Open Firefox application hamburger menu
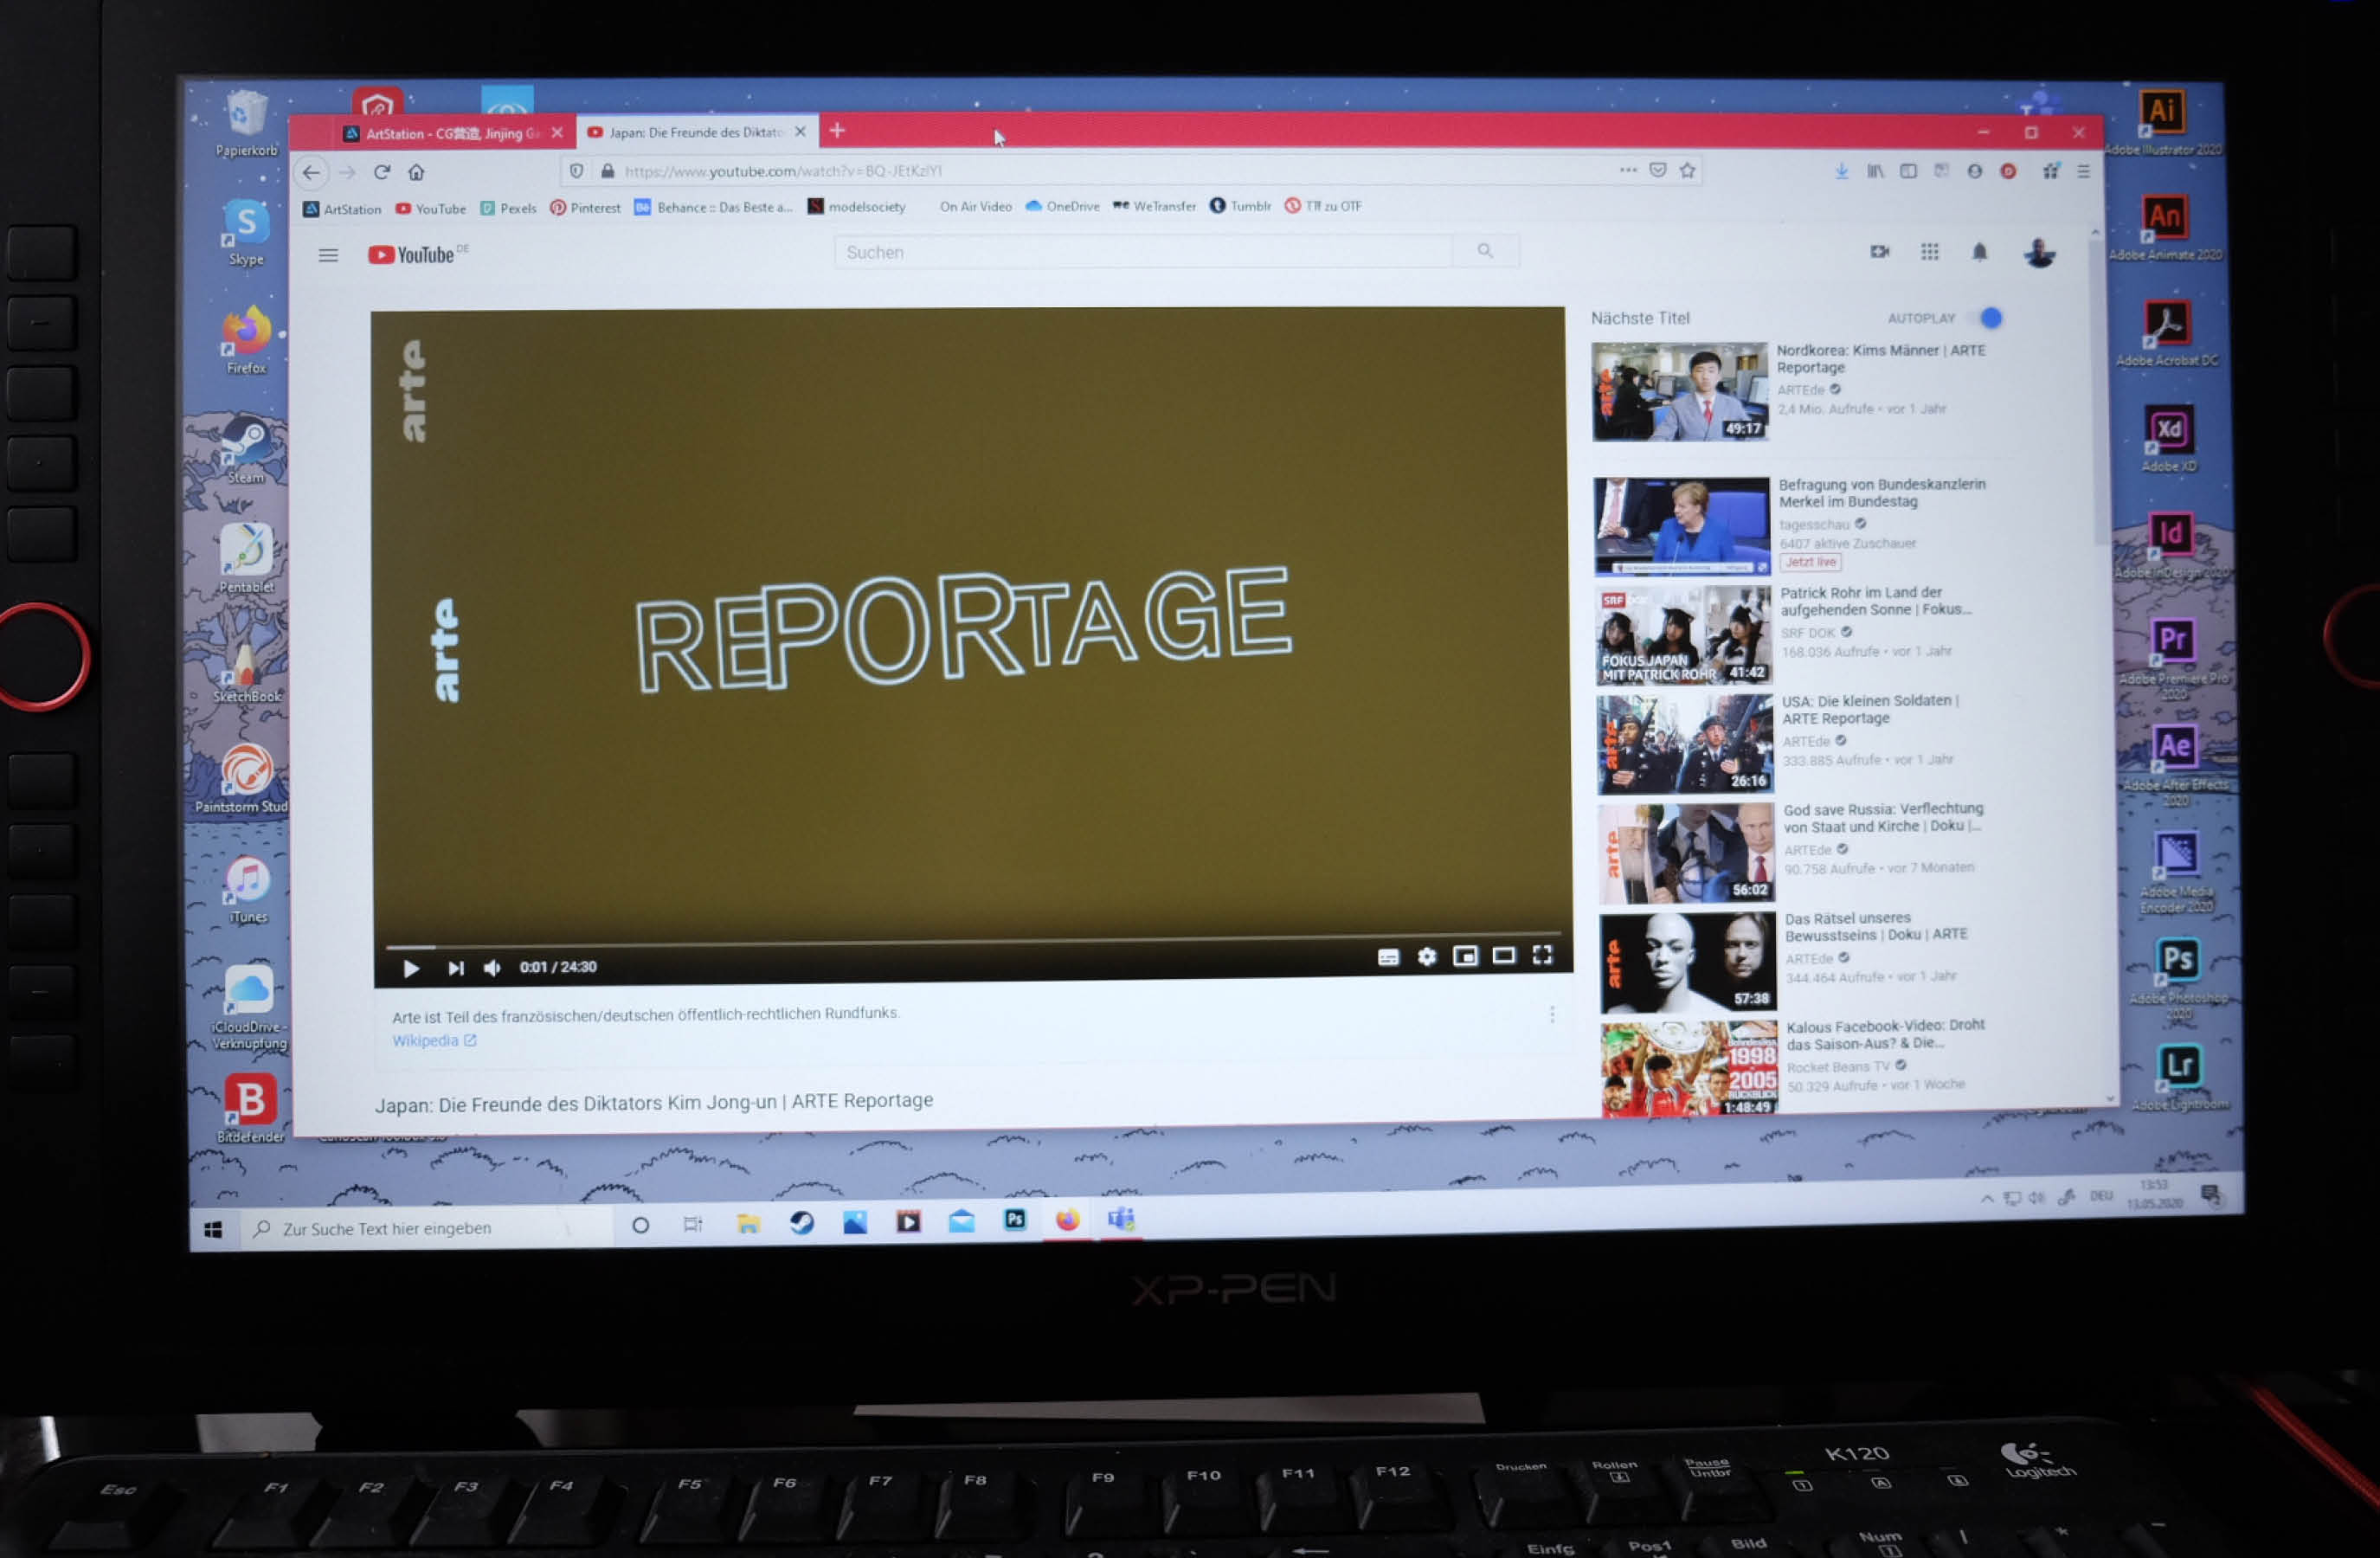This screenshot has height=1558, width=2380. tap(2083, 172)
